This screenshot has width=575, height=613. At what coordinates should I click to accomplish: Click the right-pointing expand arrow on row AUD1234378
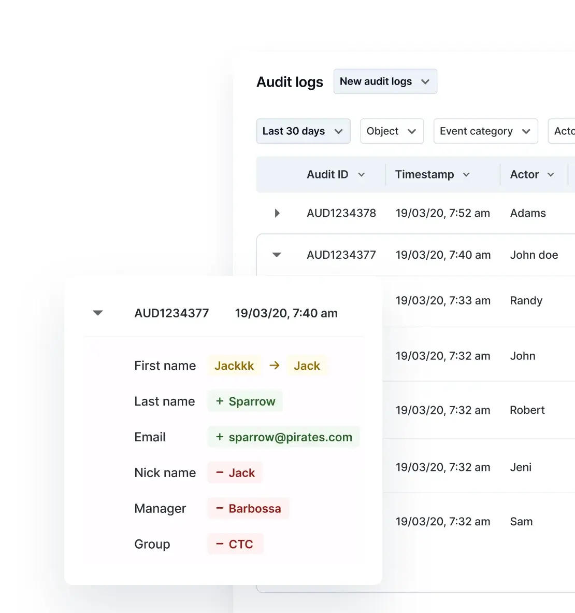pos(277,213)
